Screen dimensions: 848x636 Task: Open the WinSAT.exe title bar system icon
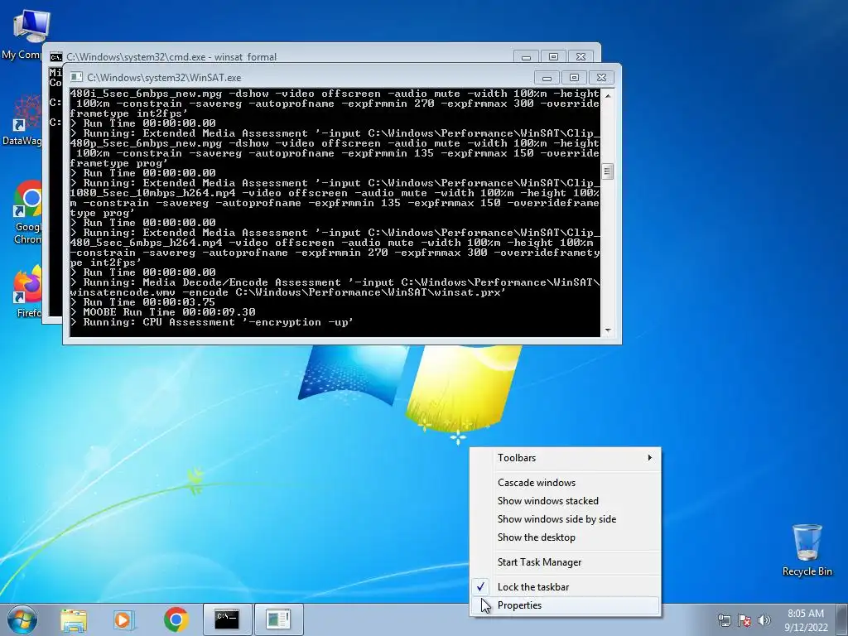tap(76, 77)
